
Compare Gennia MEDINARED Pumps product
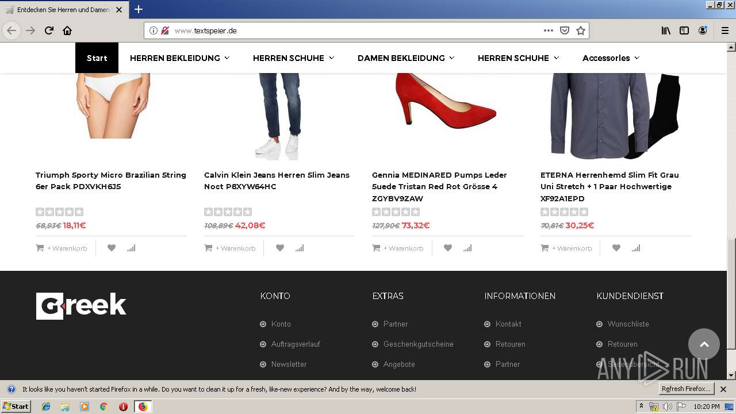point(467,248)
